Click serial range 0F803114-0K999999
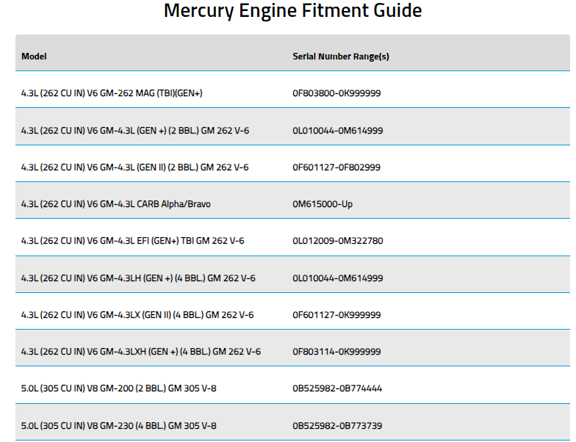The image size is (576, 442). [x=336, y=352]
